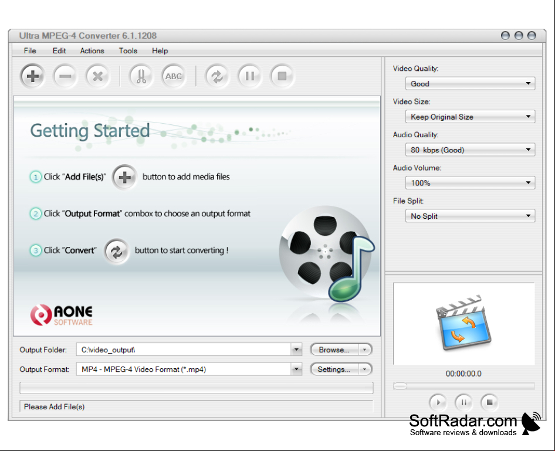Pause the preview player
555x451 pixels.
coord(463,402)
